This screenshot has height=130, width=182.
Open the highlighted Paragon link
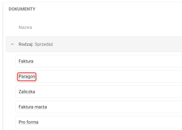[x=27, y=76]
